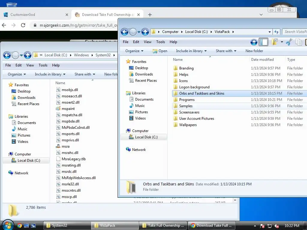Click muted volume icon in system tray
The height and width of the screenshot is (230, 307).
coord(277,226)
